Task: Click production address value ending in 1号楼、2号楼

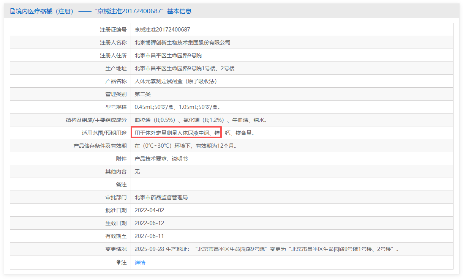Action: click(184, 68)
